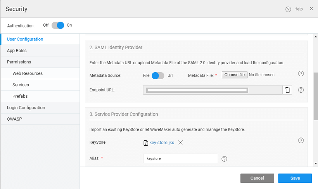The width and height of the screenshot is (318, 189).
Task: Click help icon for KeyStore row
Action: tap(301, 140)
